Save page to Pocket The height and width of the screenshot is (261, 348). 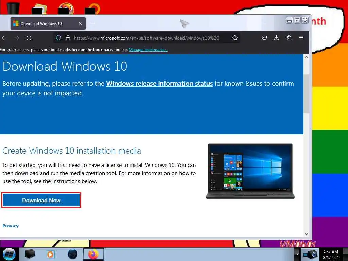point(264,38)
